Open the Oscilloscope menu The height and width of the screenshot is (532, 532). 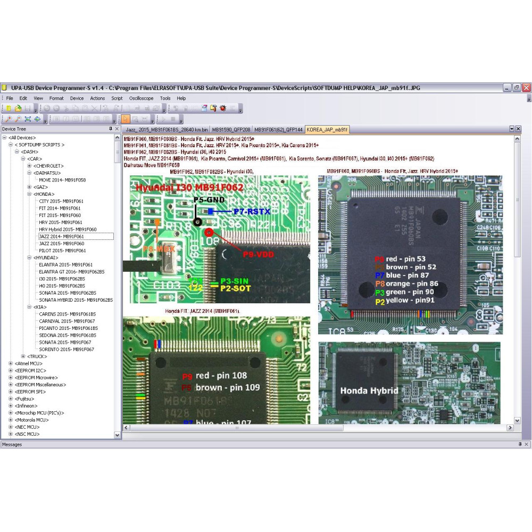tap(141, 98)
